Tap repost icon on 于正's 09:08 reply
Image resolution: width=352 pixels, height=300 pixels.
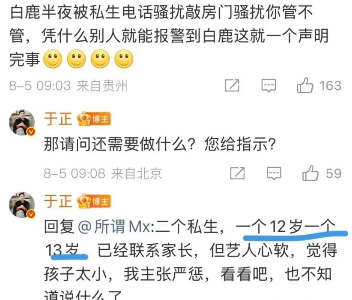coord(238,173)
